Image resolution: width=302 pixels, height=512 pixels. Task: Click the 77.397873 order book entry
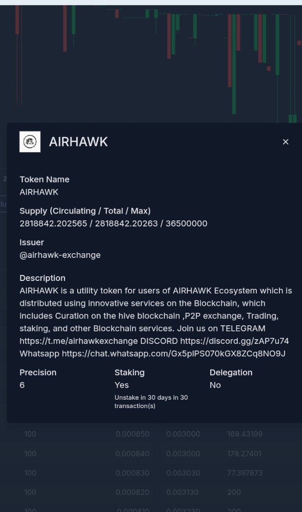245,473
